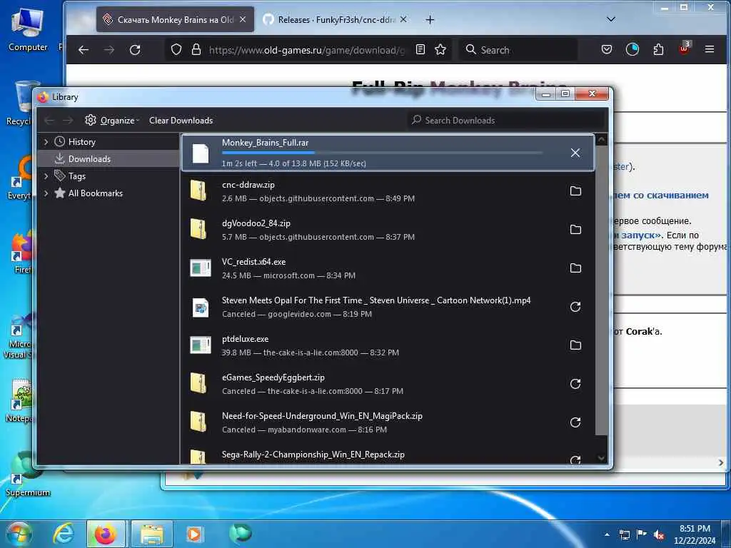Cancel the Monkey_Brains_Full.rar download

tap(575, 153)
